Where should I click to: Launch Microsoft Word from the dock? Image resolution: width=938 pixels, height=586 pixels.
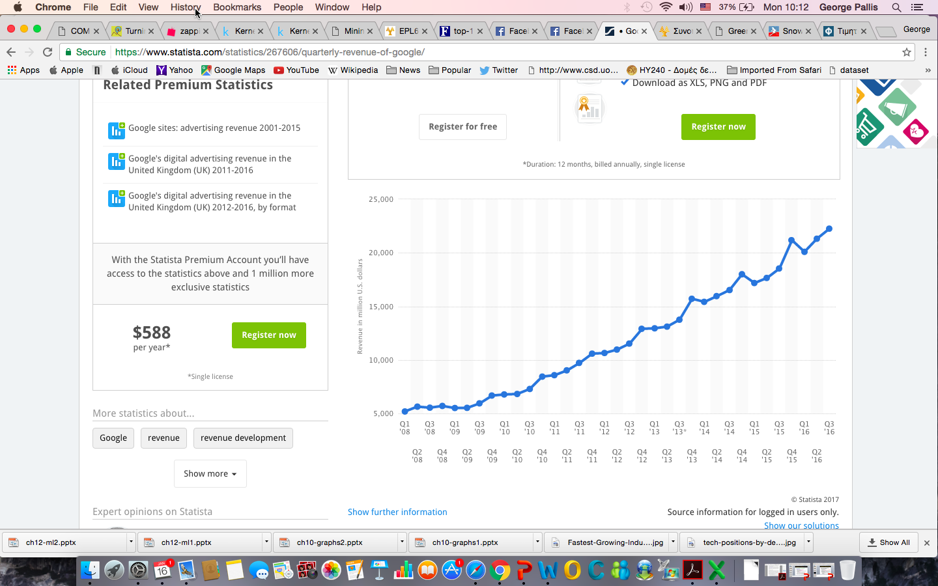click(548, 570)
